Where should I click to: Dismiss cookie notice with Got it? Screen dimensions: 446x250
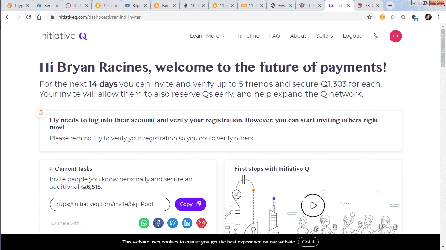click(308, 242)
